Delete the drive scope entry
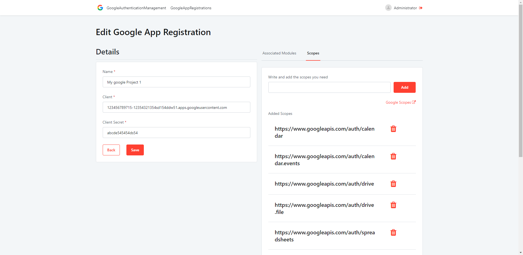Image resolution: width=523 pixels, height=255 pixels. point(393,184)
